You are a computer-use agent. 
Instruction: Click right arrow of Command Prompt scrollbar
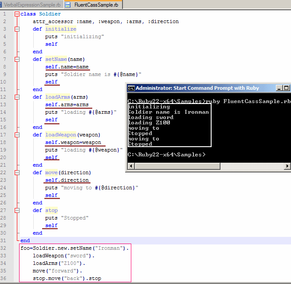coord(287,166)
